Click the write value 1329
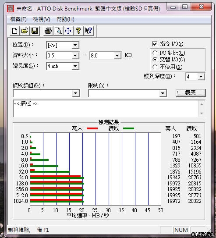The width and height of the screenshot is (216, 238). (x=175, y=166)
